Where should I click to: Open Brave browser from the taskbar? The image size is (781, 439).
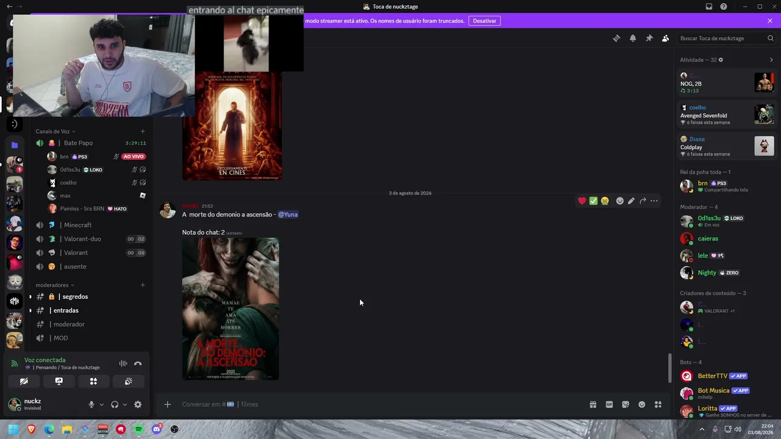pos(31,429)
